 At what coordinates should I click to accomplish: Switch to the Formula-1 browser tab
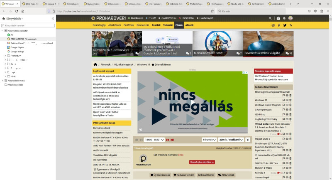click(51, 4)
